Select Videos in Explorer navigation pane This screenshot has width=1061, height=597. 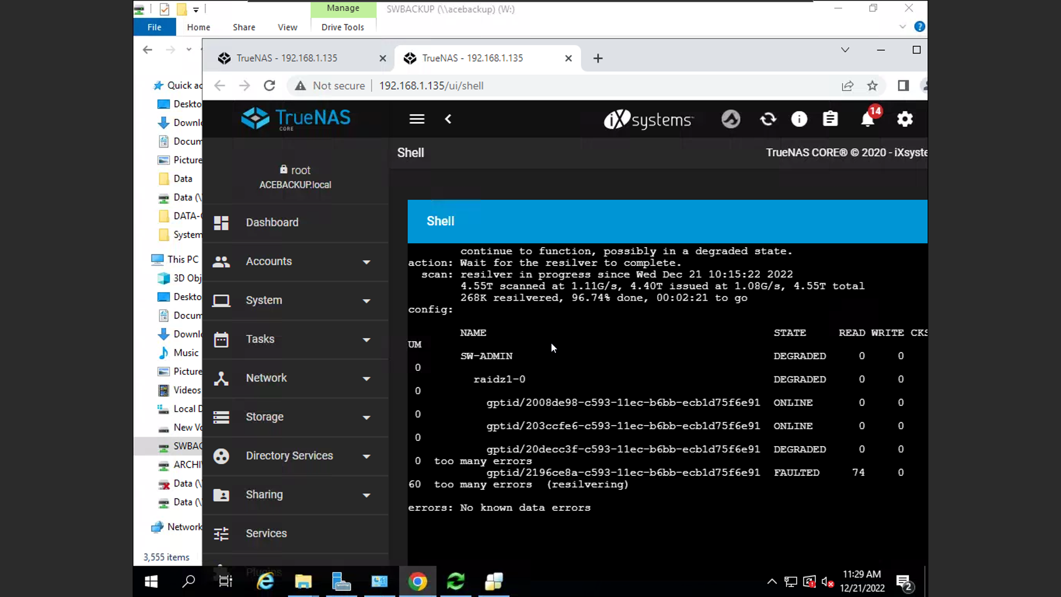(187, 390)
